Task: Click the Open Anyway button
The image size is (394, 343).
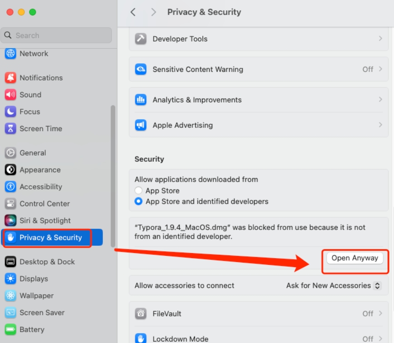Action: 355,258
